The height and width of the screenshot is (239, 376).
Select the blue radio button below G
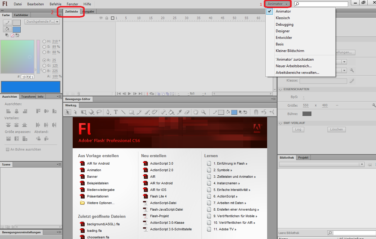44,71
